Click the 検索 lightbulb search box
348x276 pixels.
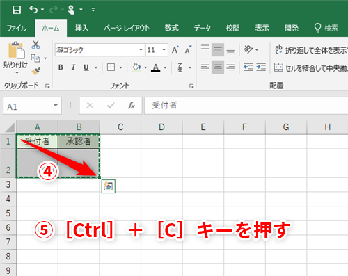pyautogui.click(x=326, y=28)
